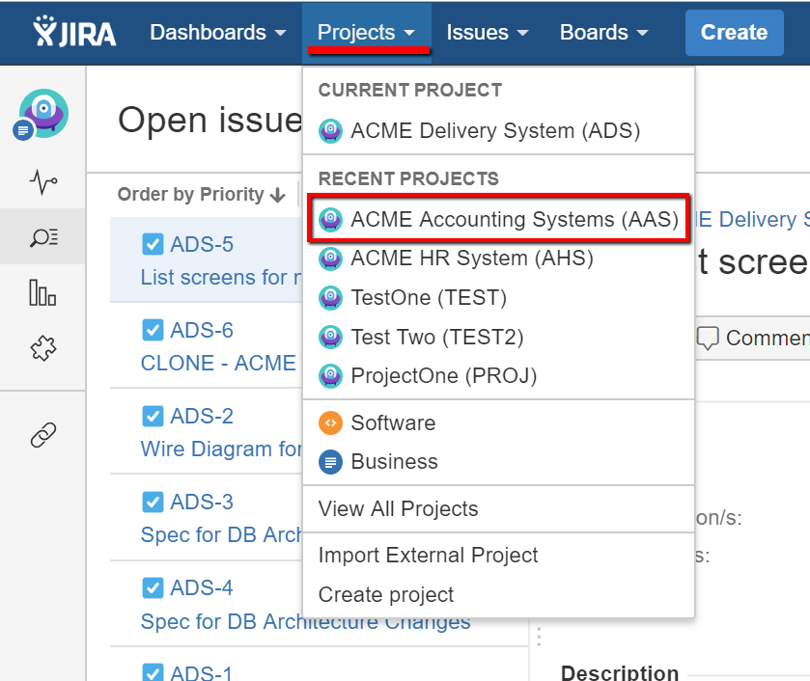
Task: Choose View All Projects
Action: pyautogui.click(x=498, y=509)
